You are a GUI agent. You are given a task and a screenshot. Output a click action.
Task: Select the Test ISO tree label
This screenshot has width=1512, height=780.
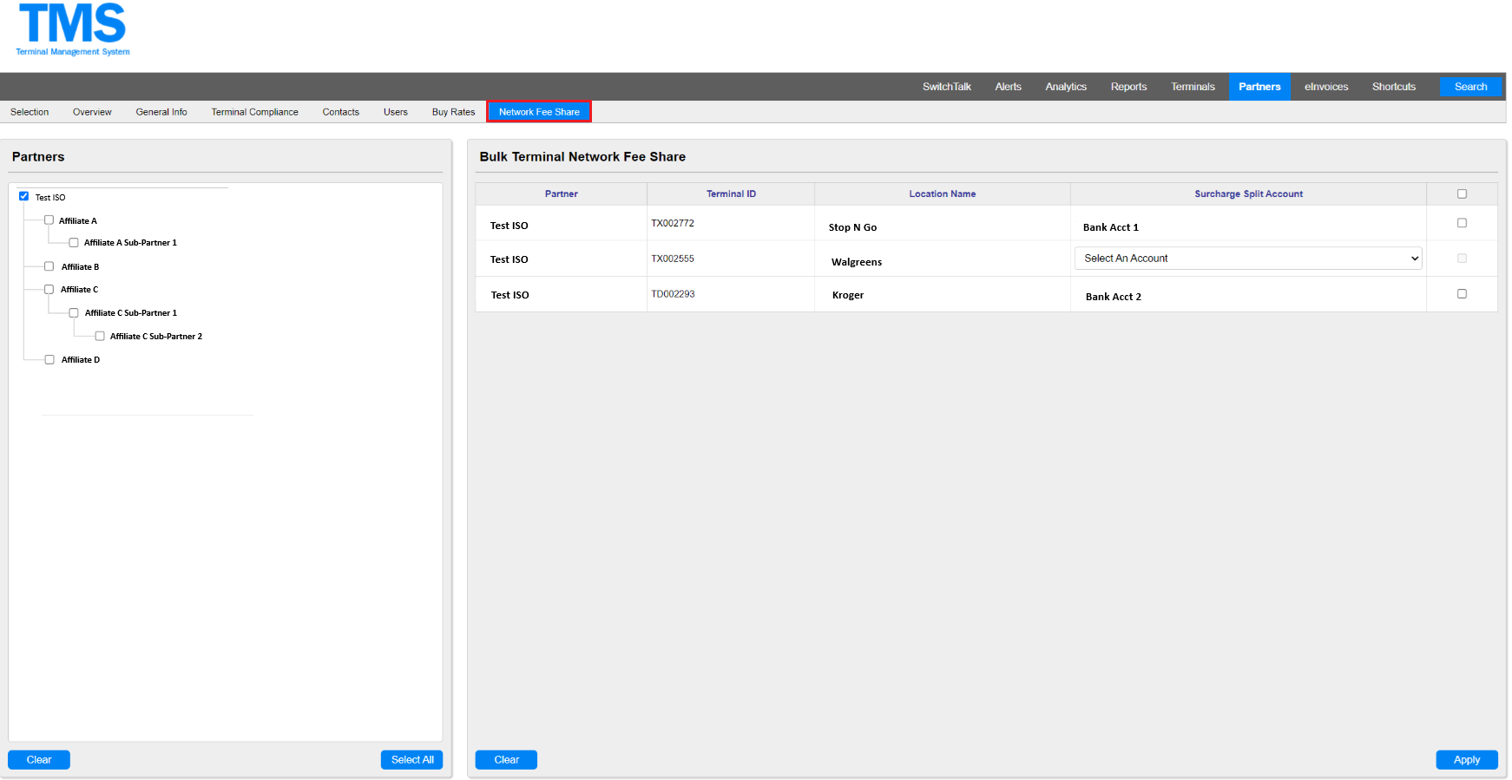click(x=50, y=198)
